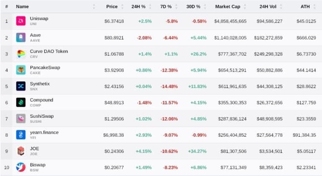Click the 24H Vol header label

point(268,7)
